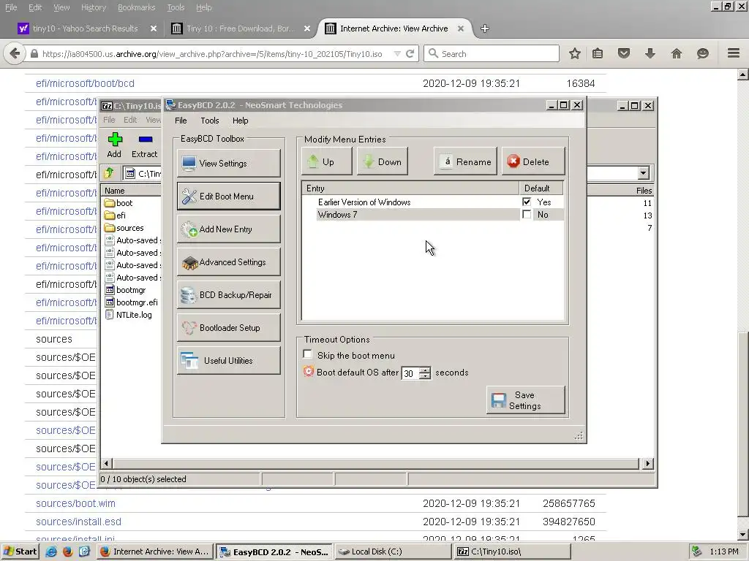This screenshot has height=561, width=749.
Task: Open a new Firefox tab
Action: click(x=485, y=28)
